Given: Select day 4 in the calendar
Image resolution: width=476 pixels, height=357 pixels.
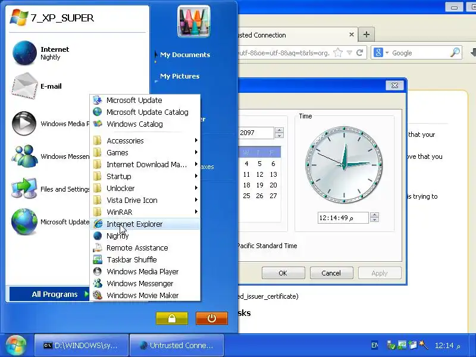Looking at the screenshot, I should click(246, 164).
